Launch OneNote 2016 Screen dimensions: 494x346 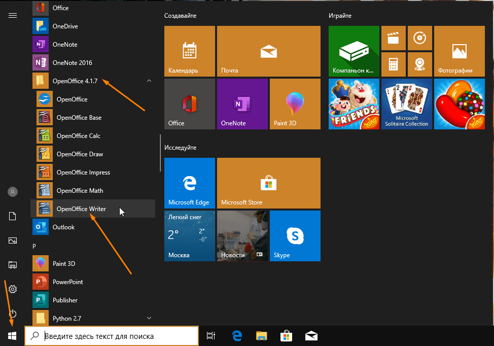[x=93, y=63]
